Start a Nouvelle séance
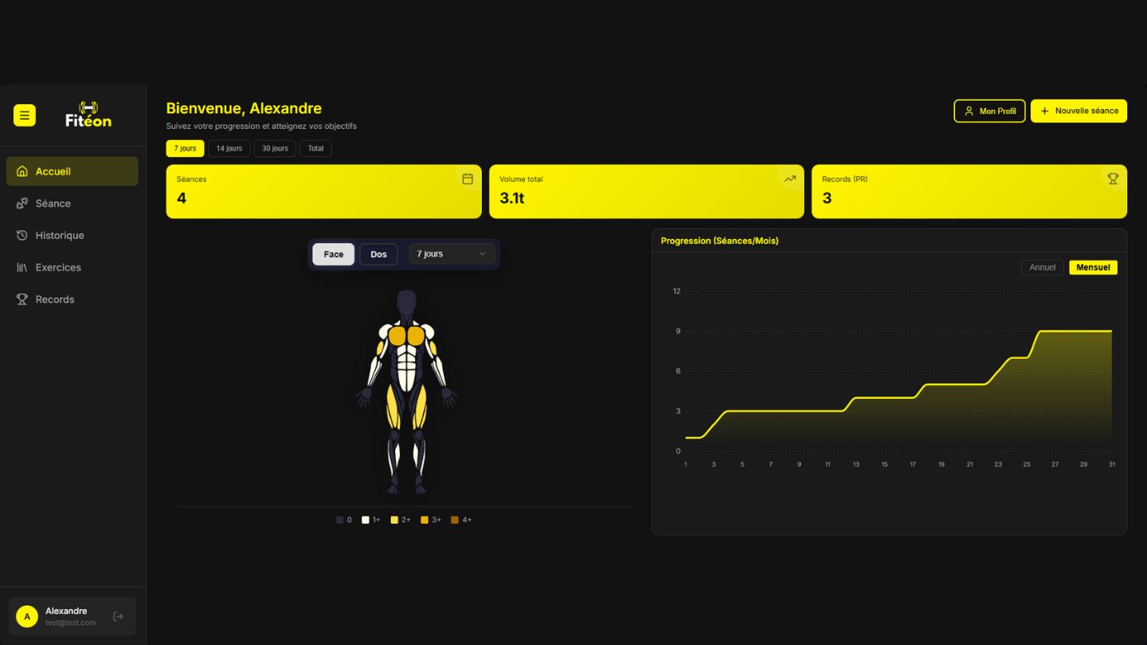The width and height of the screenshot is (1147, 645). (1078, 111)
